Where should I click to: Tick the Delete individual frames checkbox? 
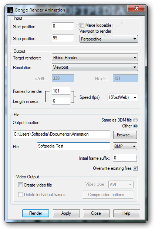click(20, 194)
